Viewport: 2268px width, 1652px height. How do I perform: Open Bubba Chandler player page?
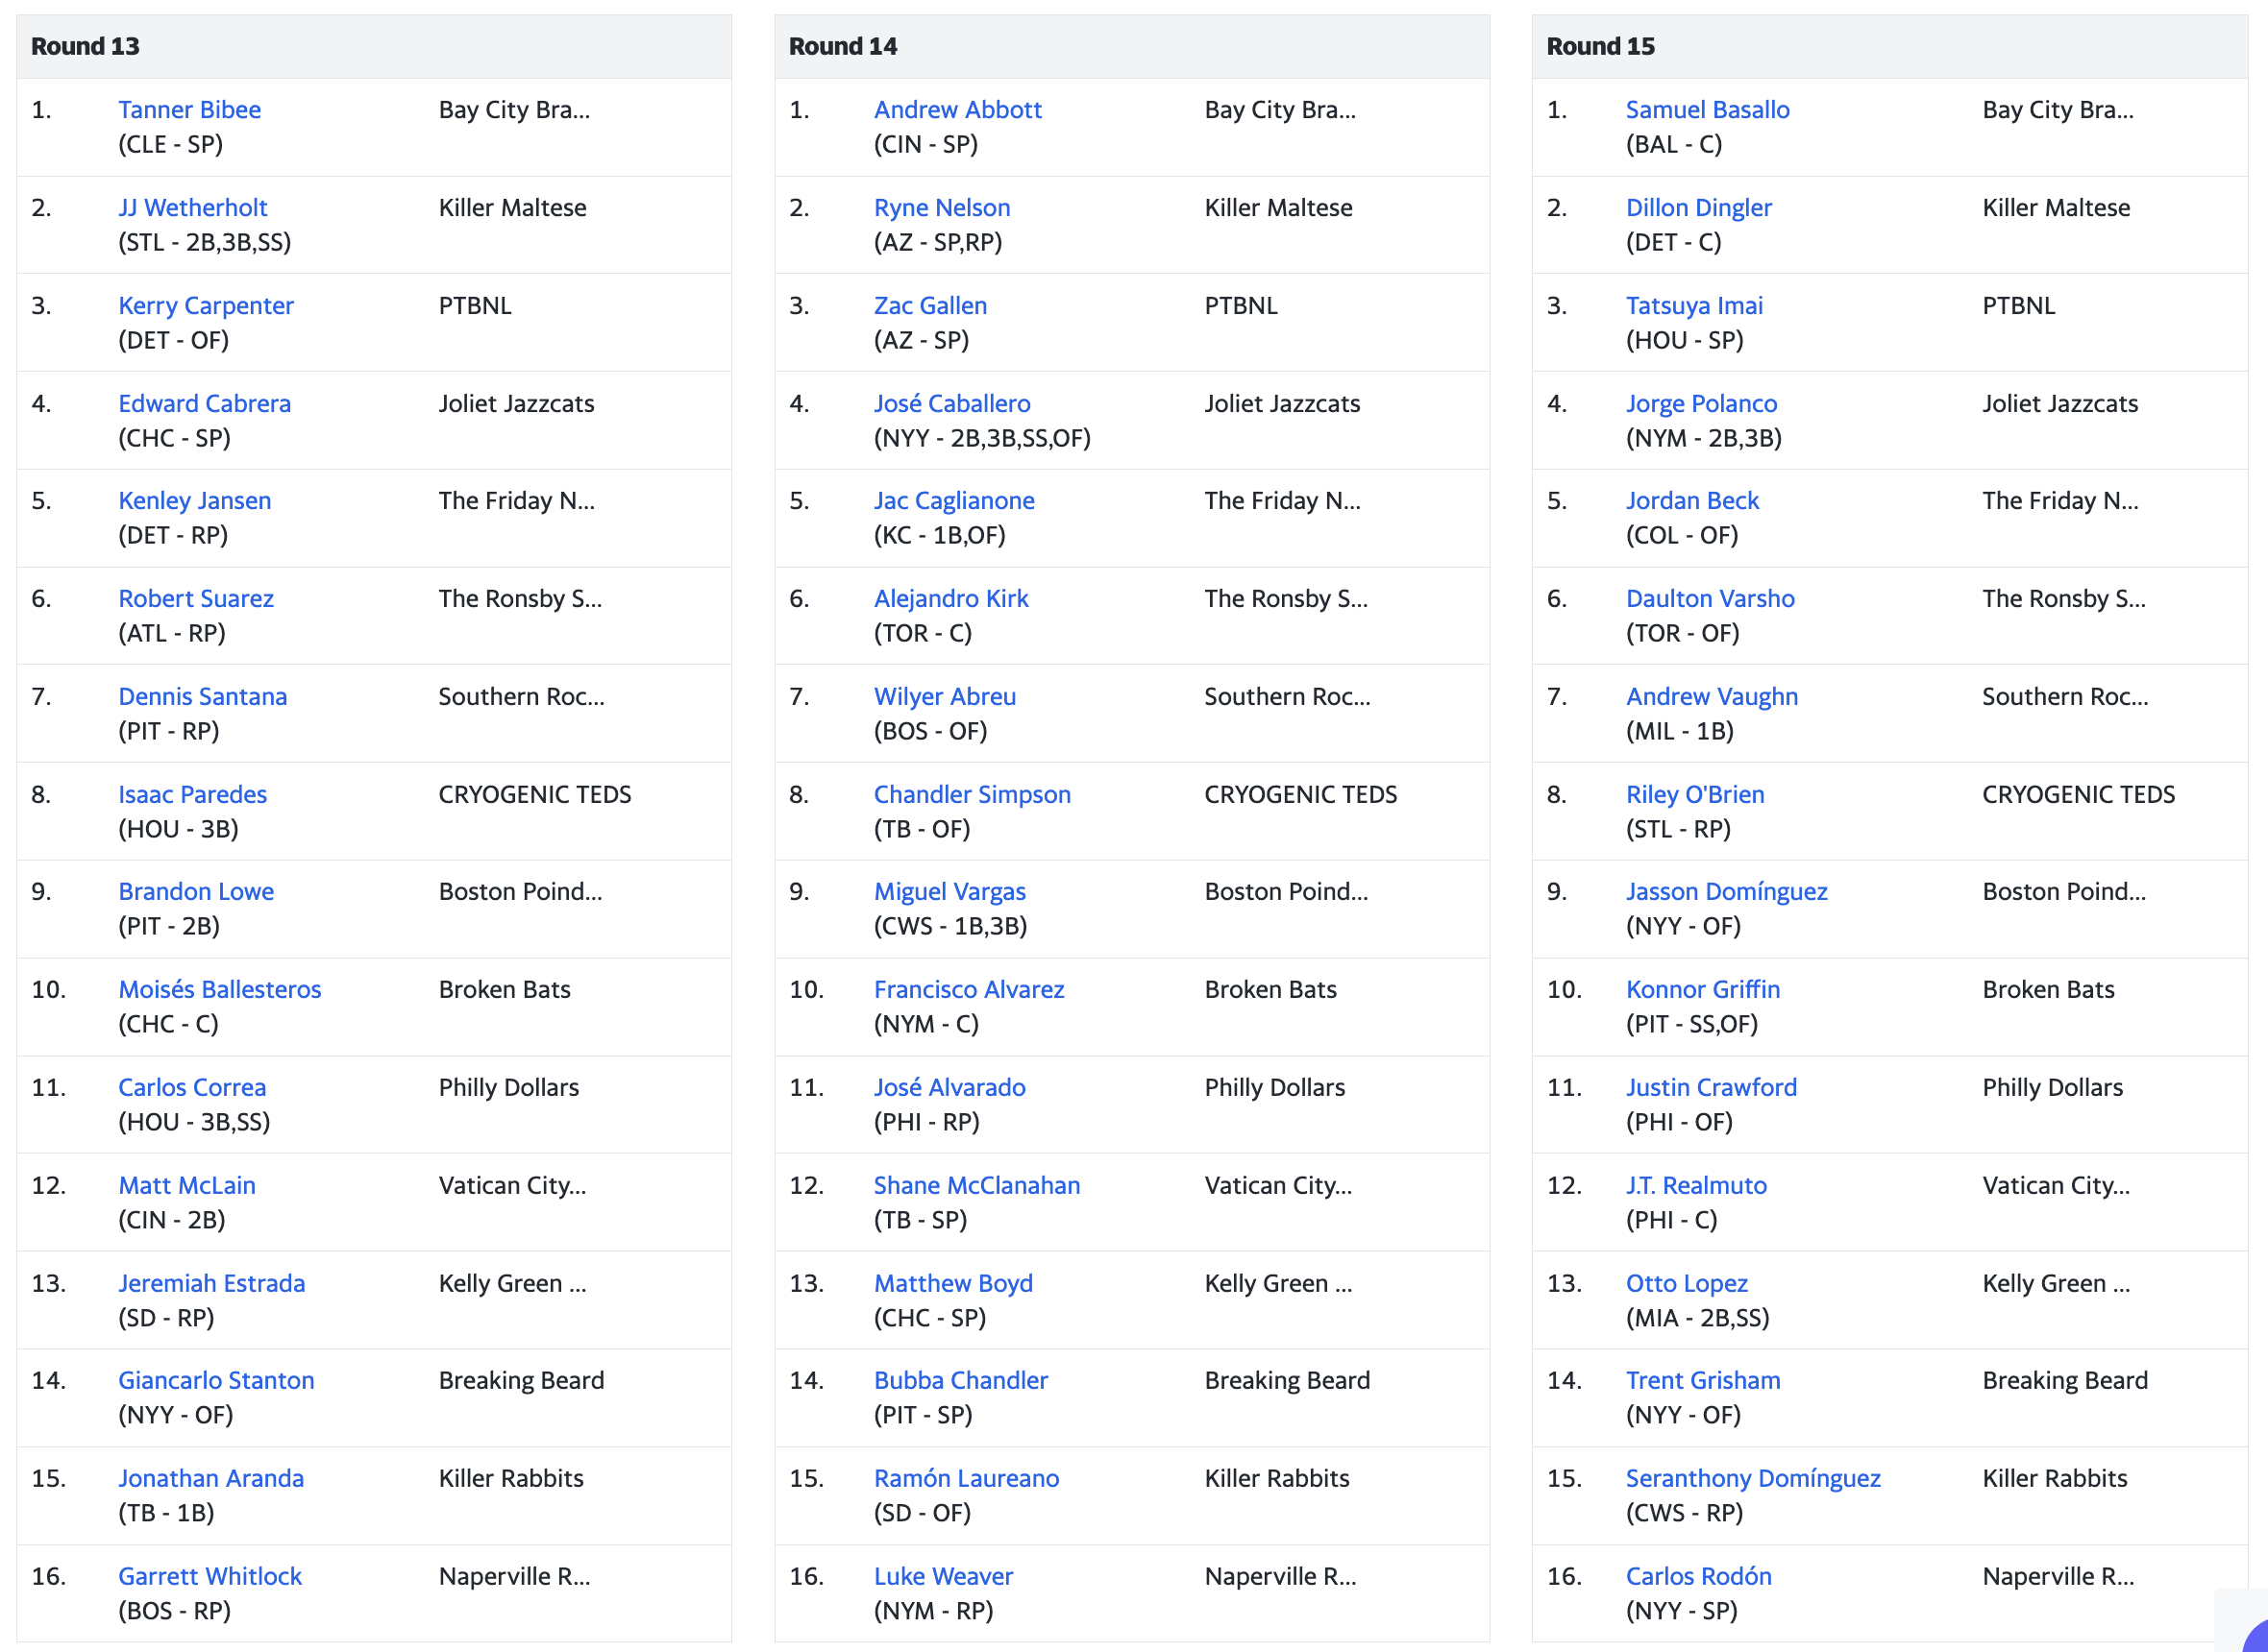(x=960, y=1380)
